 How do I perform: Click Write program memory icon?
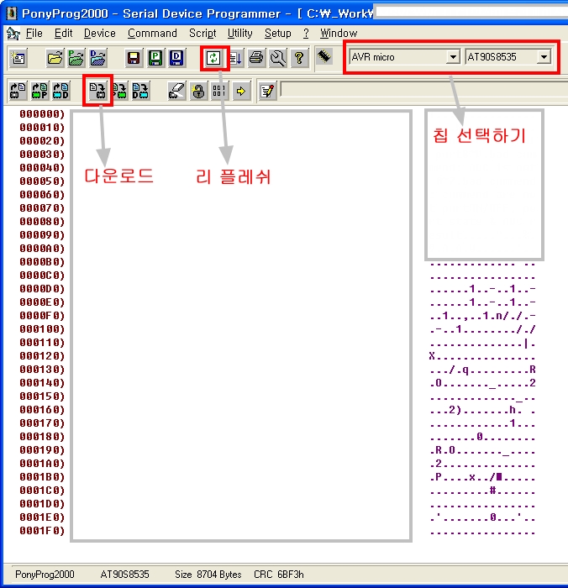(119, 91)
